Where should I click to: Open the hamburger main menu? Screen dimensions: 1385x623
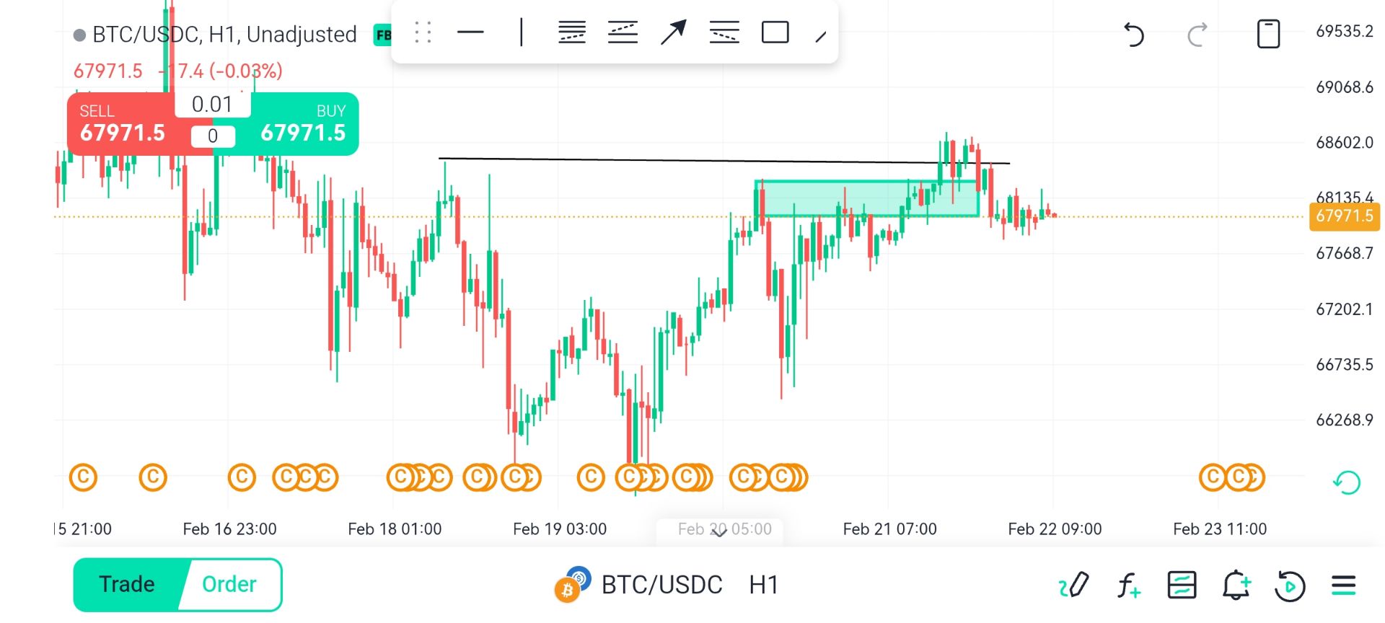pyautogui.click(x=1343, y=585)
